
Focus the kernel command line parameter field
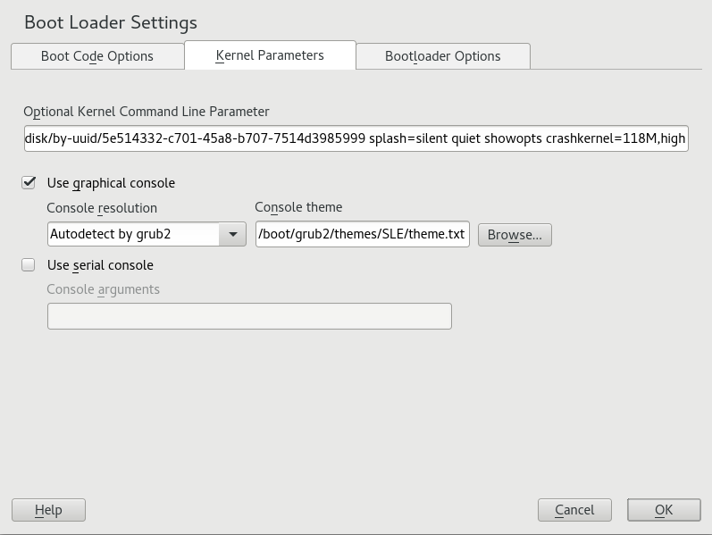[356, 139]
